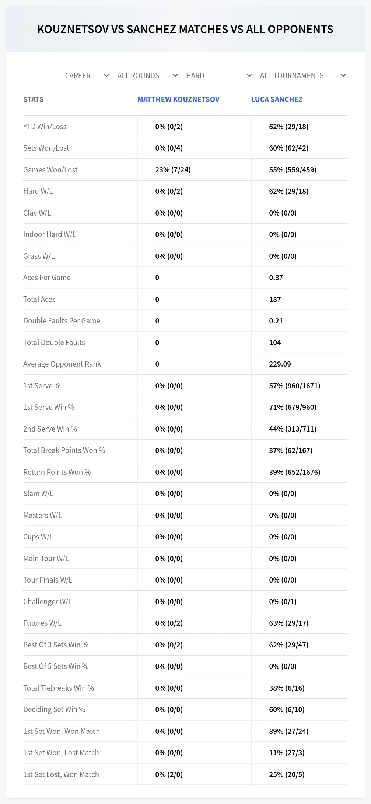Click Sanchez's Futures W/L value

(x=288, y=623)
